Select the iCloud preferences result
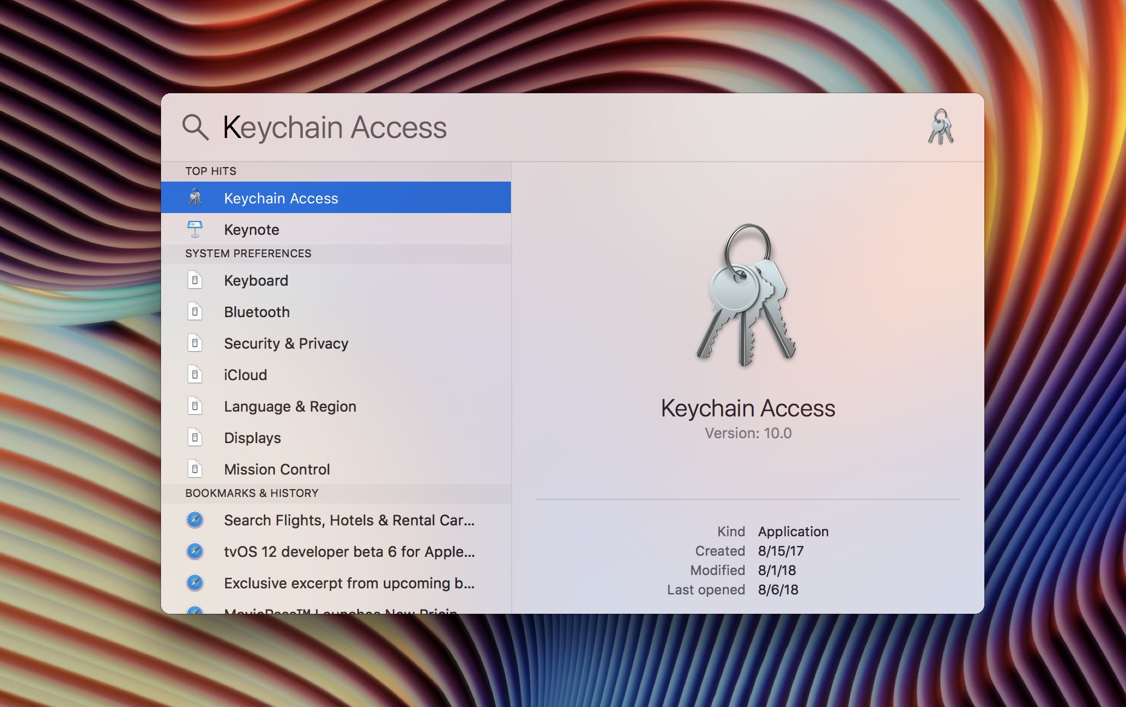1126x707 pixels. [x=245, y=375]
